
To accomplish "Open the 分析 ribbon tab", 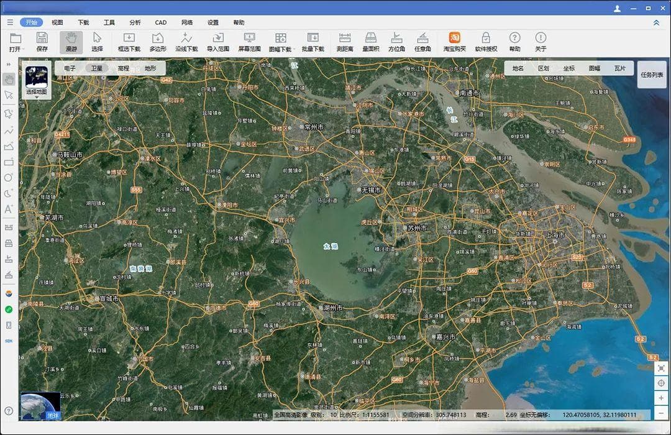I will coord(135,22).
